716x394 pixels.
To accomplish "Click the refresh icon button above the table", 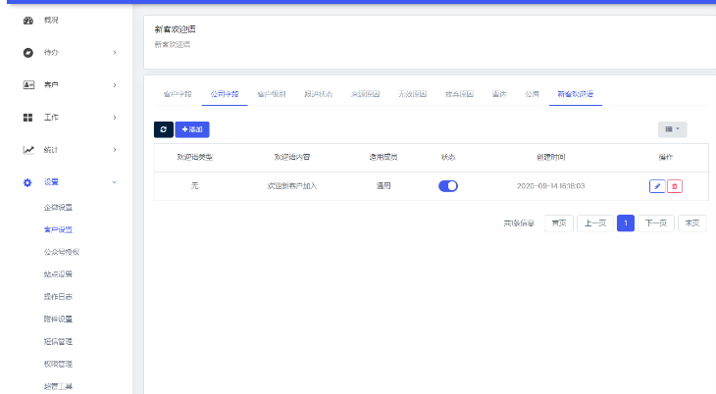I will coord(163,128).
